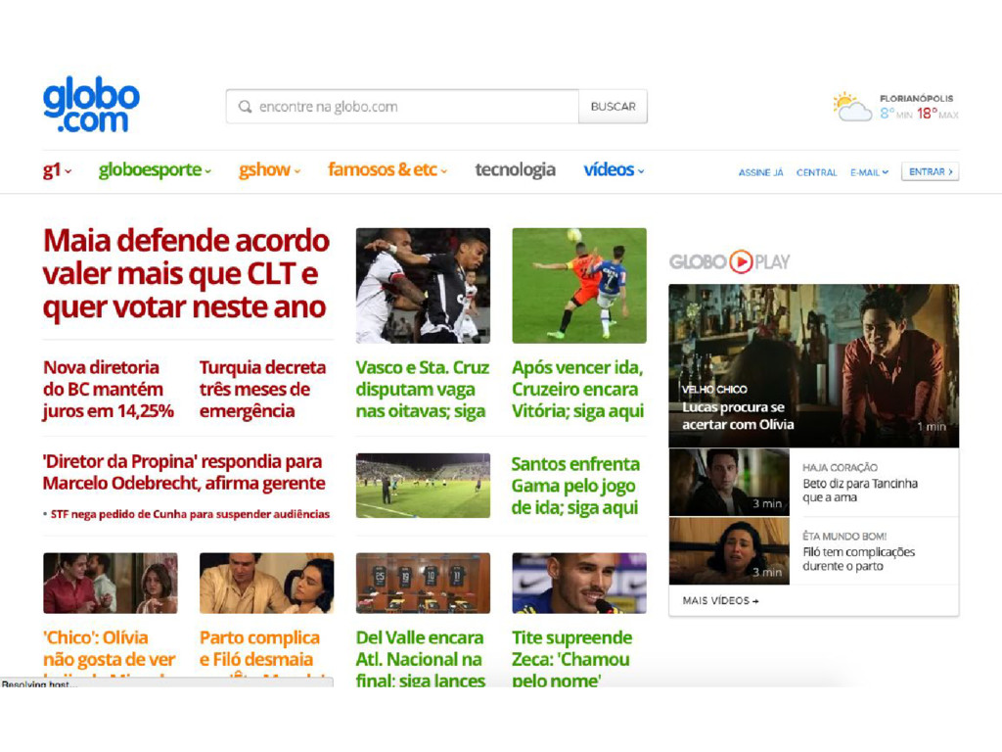Open 'Após vencer ida, Cruzeiro encara Vitória'
The width and height of the screenshot is (1002, 752).
point(577,390)
